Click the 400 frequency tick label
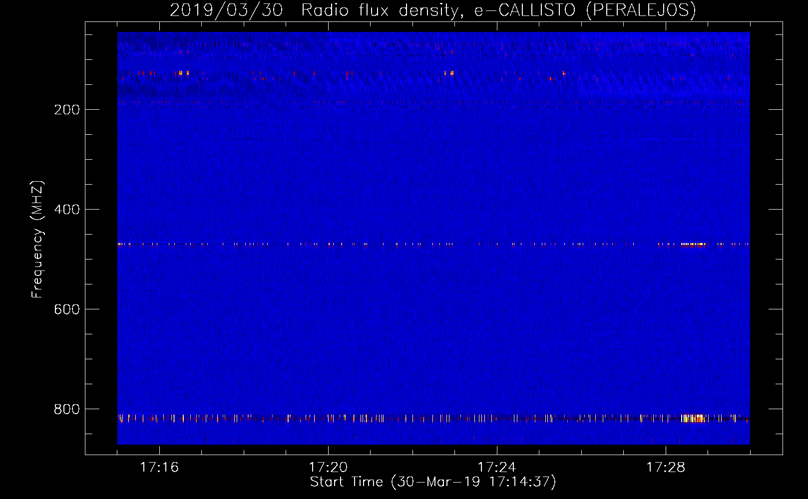 click(x=67, y=210)
